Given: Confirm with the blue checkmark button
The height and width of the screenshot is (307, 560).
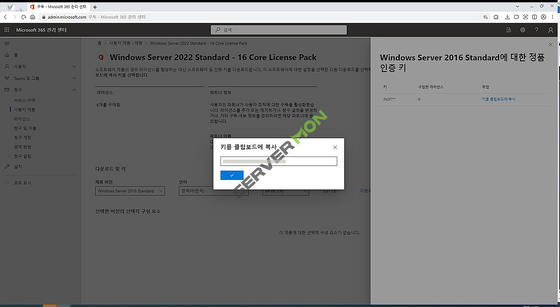Looking at the screenshot, I should [x=232, y=175].
